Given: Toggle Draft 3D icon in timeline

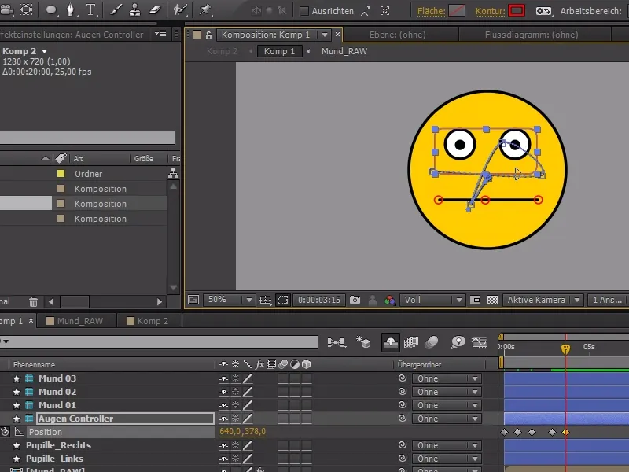Looking at the screenshot, I should click(x=363, y=342).
